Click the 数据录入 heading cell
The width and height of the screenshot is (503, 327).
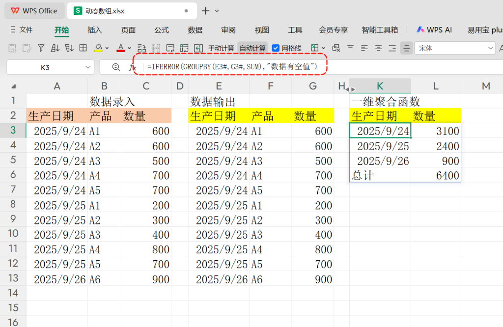[112, 101]
